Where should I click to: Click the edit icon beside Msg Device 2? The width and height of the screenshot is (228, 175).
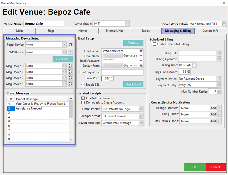click(71, 78)
